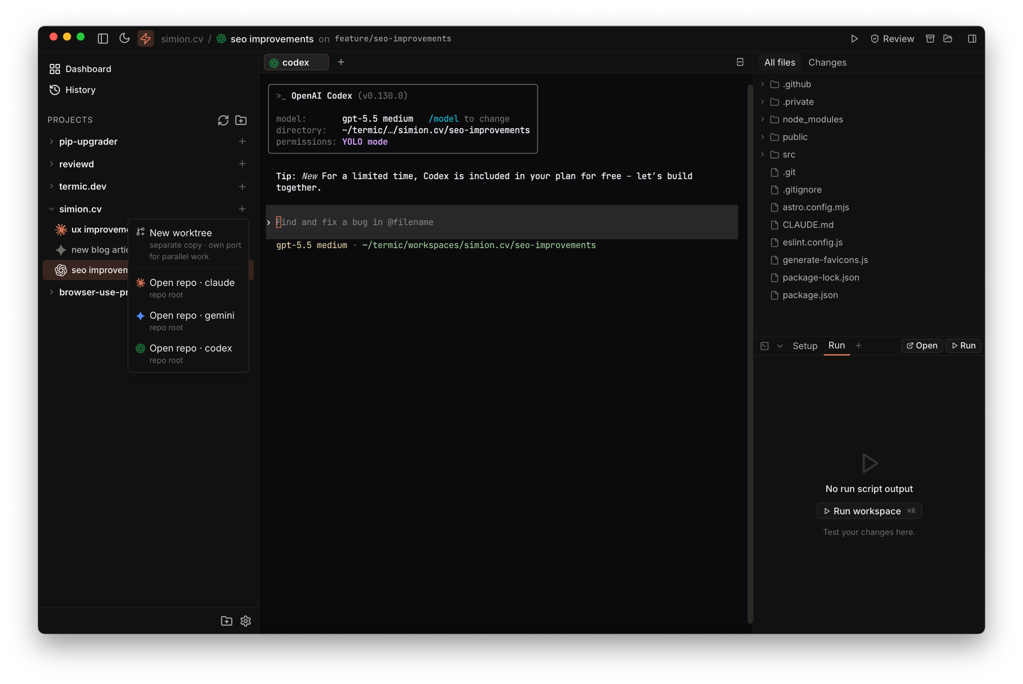
Task: Collapse the simion.cv project
Action: pyautogui.click(x=52, y=209)
